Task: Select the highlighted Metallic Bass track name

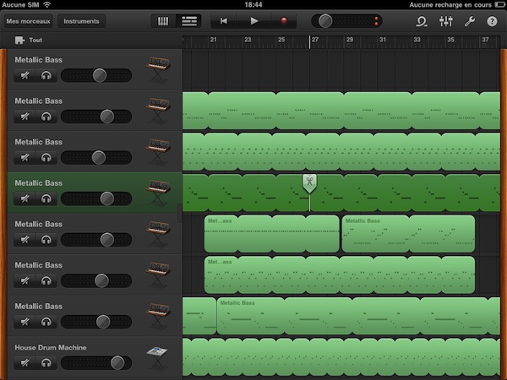Action: (39, 183)
